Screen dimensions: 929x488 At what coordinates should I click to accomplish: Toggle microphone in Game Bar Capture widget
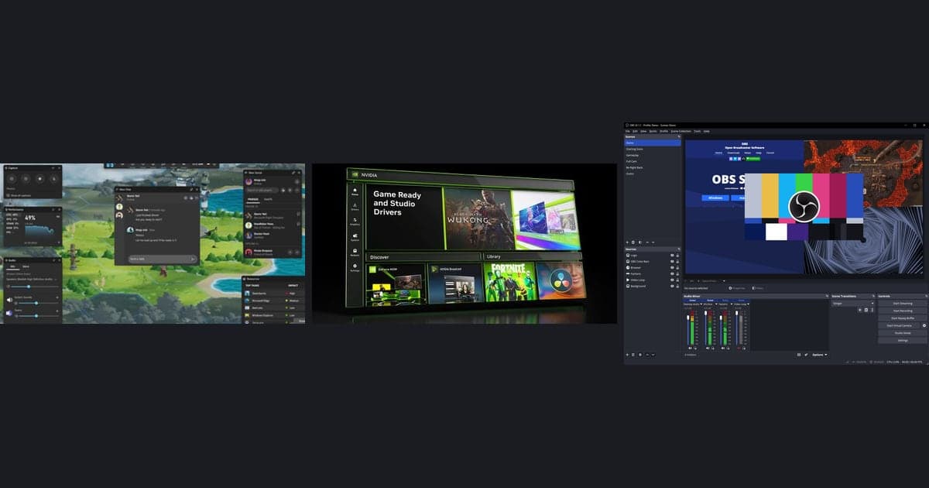tap(54, 179)
